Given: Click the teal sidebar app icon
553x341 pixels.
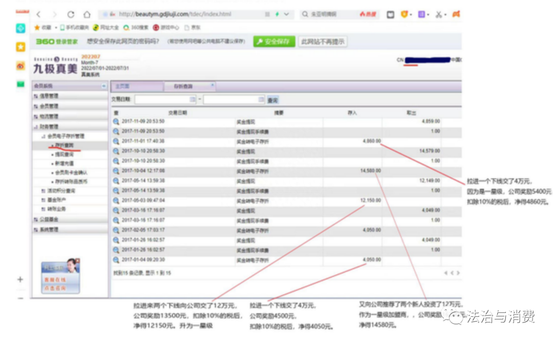Looking at the screenshot, I should 20,28.
